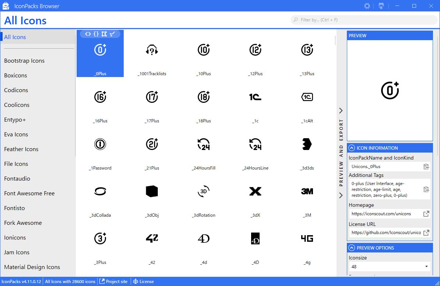The image size is (440, 286).
Task: Open the Iconsize dropdown showing 48
Action: click(x=390, y=266)
